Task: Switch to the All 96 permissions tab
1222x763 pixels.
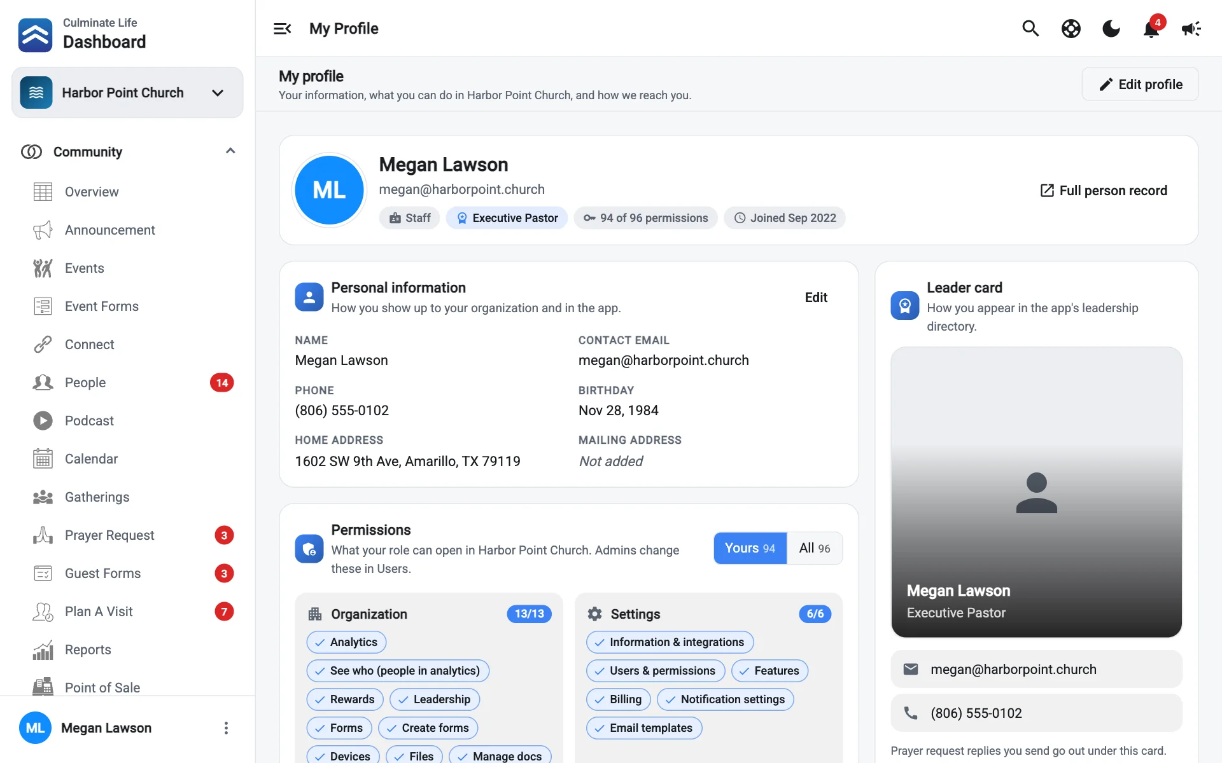Action: click(x=815, y=548)
